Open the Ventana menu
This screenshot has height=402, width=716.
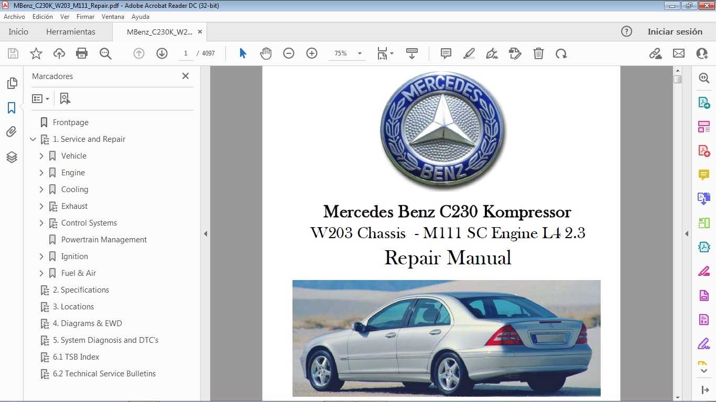coord(113,17)
